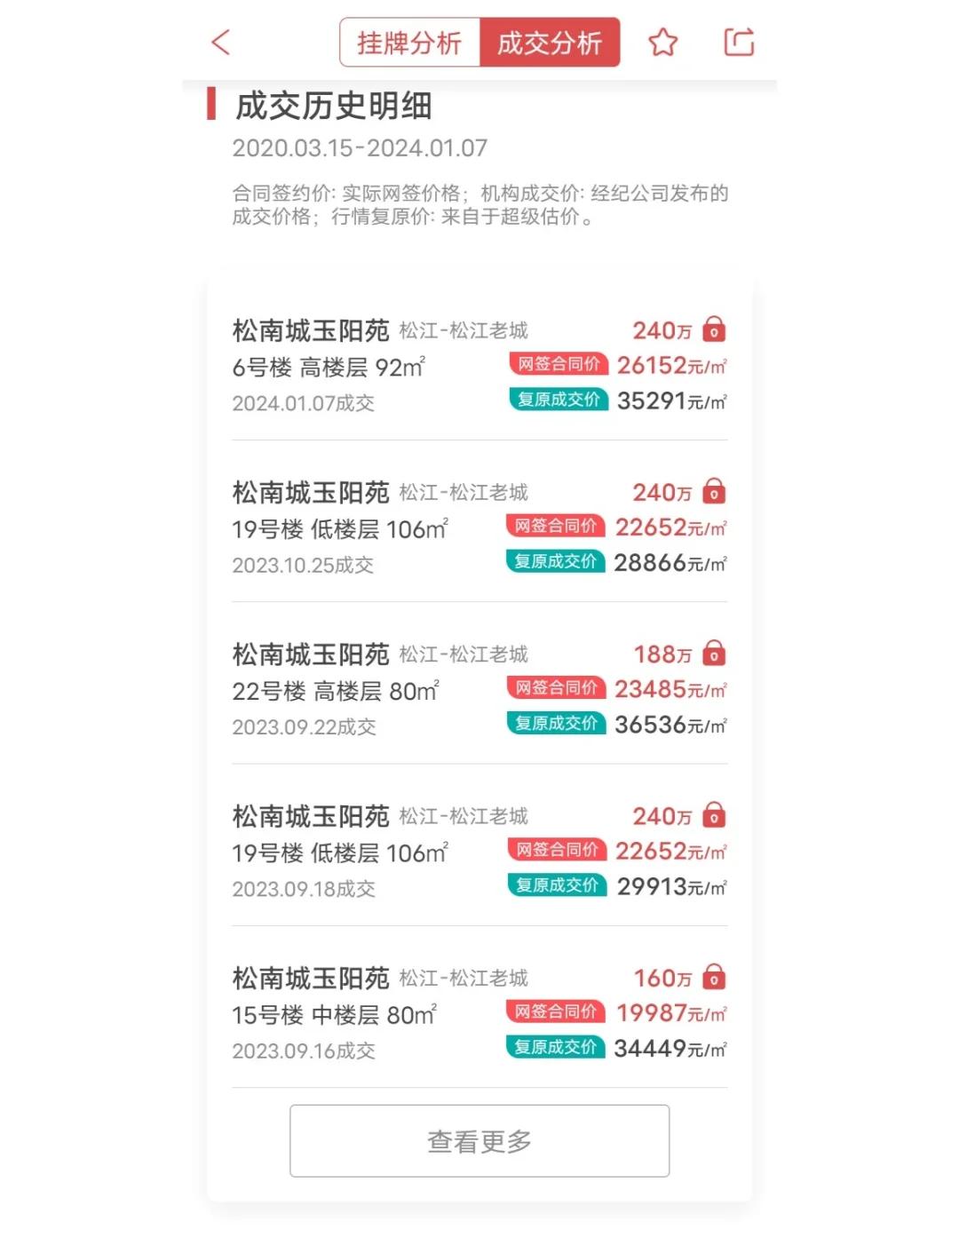Open the 6号楼 高楼层 92㎡ listing
This screenshot has width=959, height=1253.
point(479,366)
